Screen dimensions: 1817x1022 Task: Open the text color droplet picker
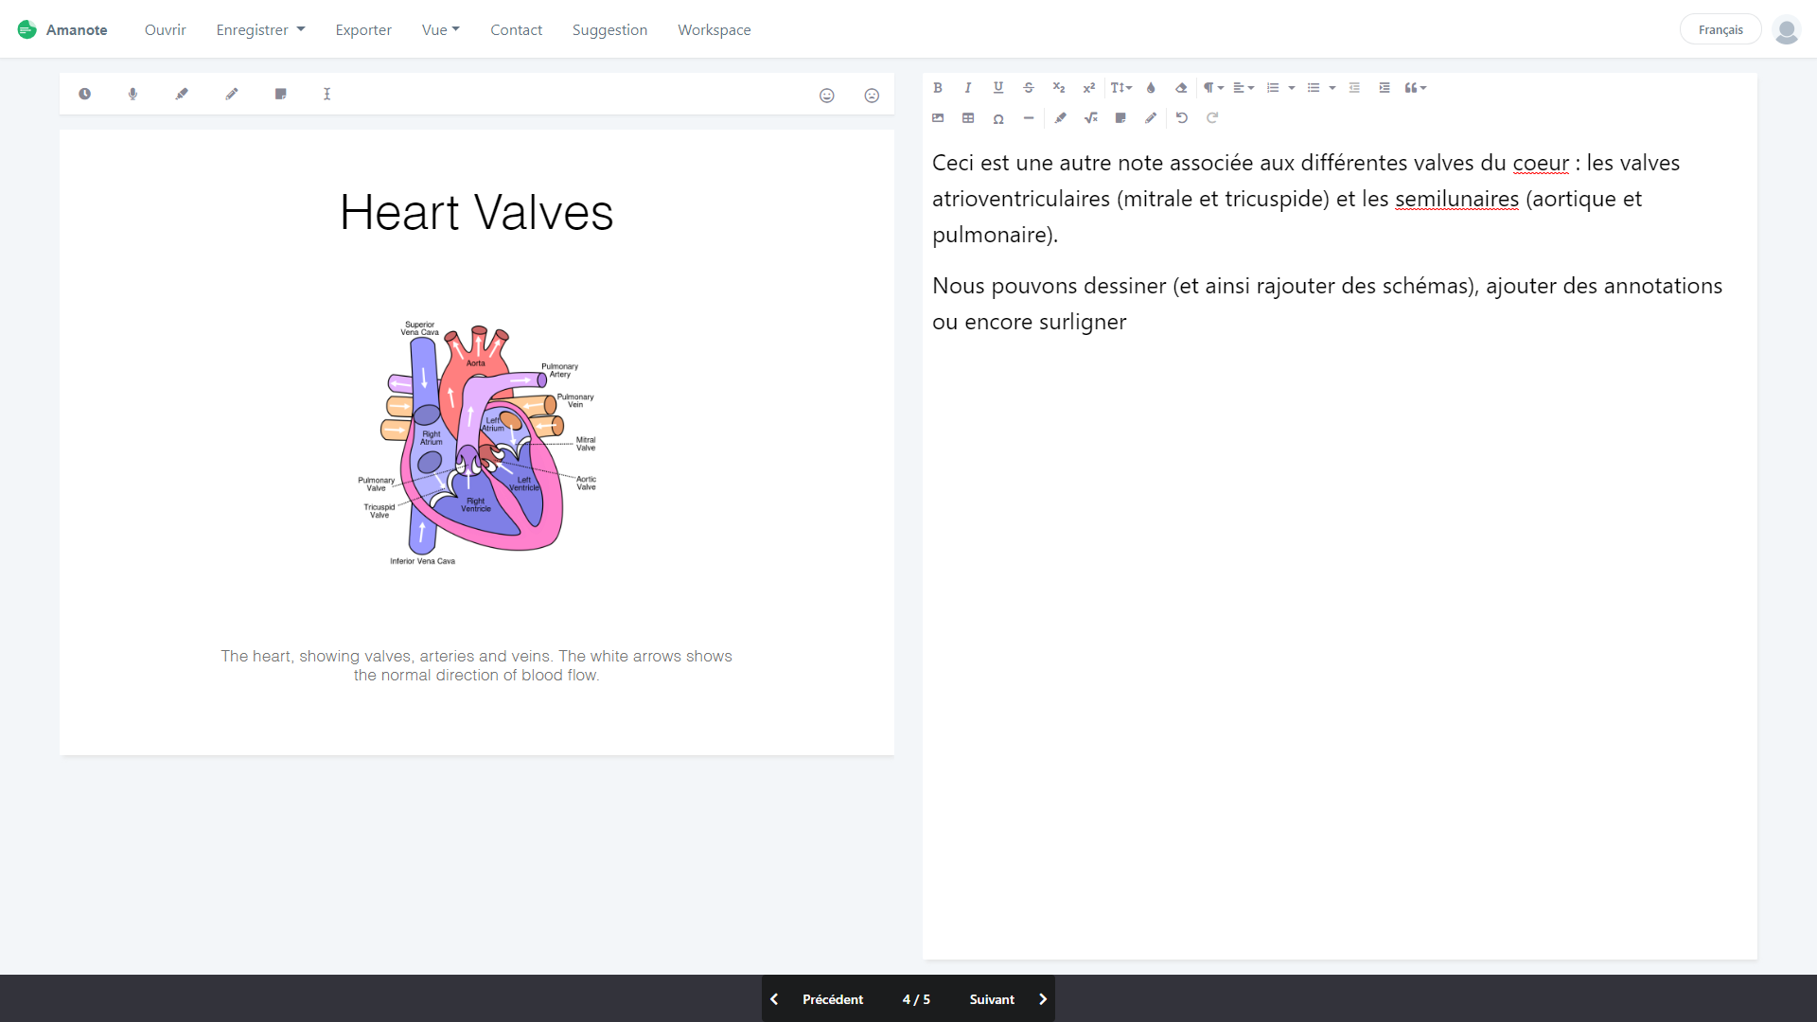click(1151, 88)
